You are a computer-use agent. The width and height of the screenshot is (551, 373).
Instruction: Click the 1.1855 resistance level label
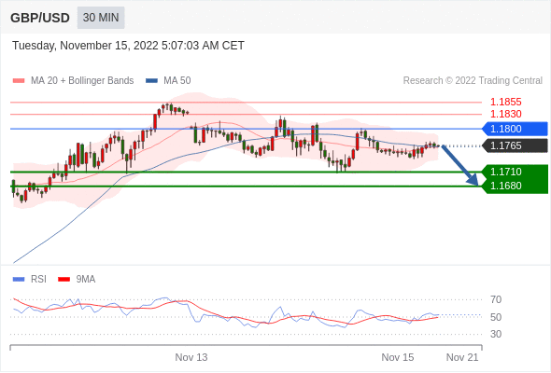[505, 103]
